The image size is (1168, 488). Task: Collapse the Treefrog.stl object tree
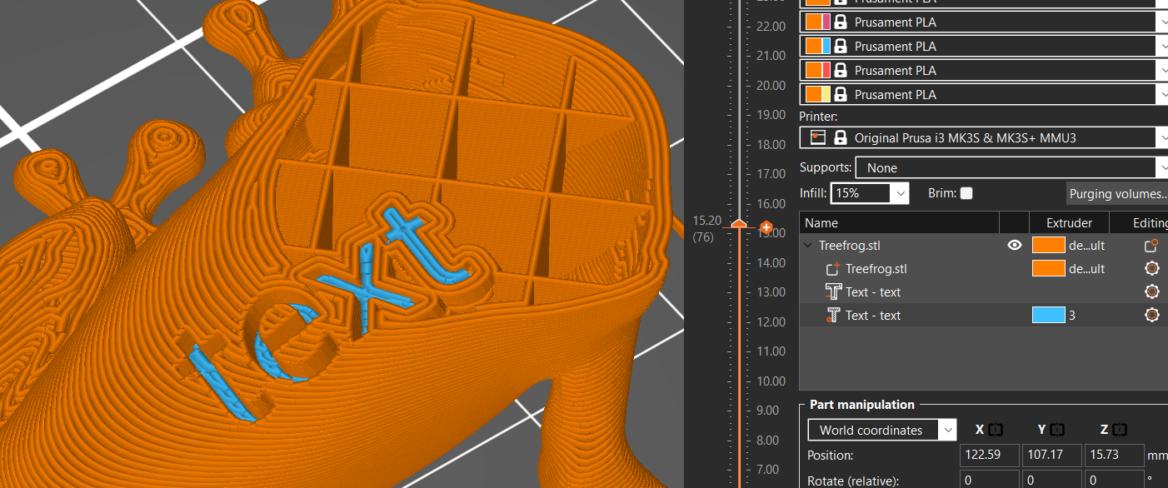coord(806,245)
